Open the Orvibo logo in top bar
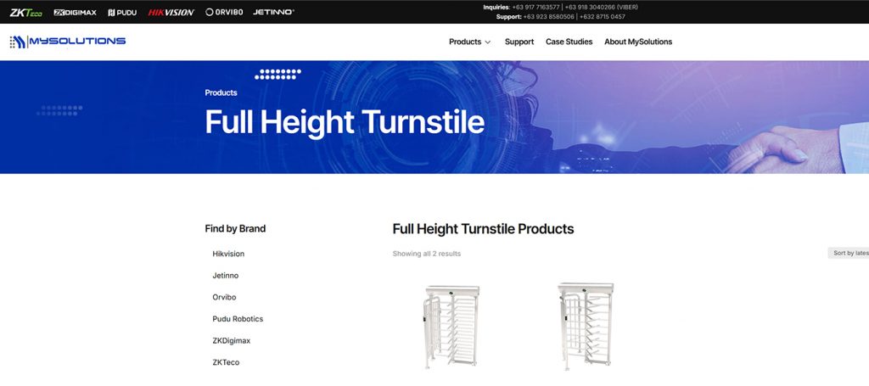The height and width of the screenshot is (386, 869). point(224,12)
